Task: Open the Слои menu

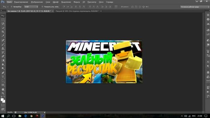Action: [48, 2]
